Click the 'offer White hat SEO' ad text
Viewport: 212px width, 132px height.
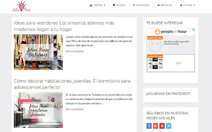[177, 43]
